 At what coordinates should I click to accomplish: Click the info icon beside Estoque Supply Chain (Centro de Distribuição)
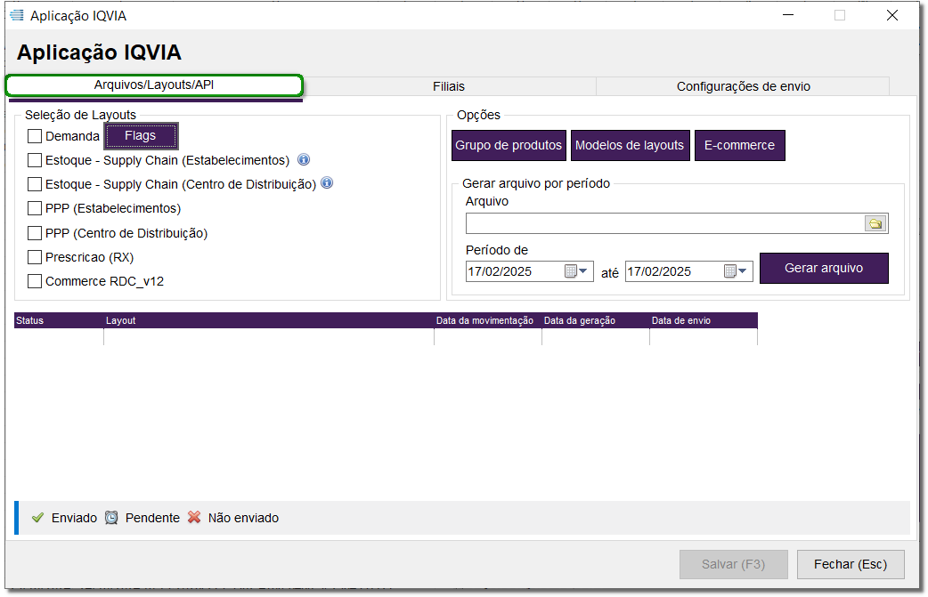(x=327, y=183)
